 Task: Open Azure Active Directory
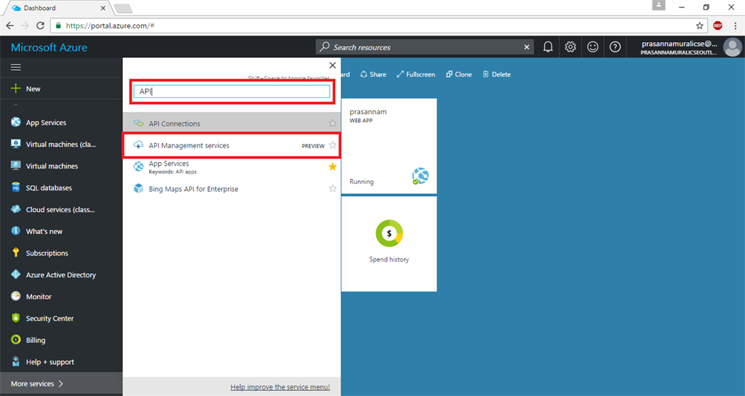coord(61,275)
